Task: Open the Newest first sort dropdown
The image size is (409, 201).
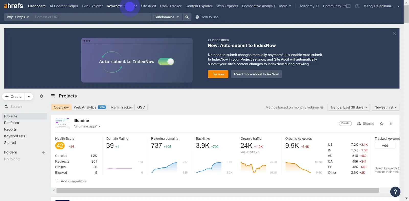Action: 385,107
